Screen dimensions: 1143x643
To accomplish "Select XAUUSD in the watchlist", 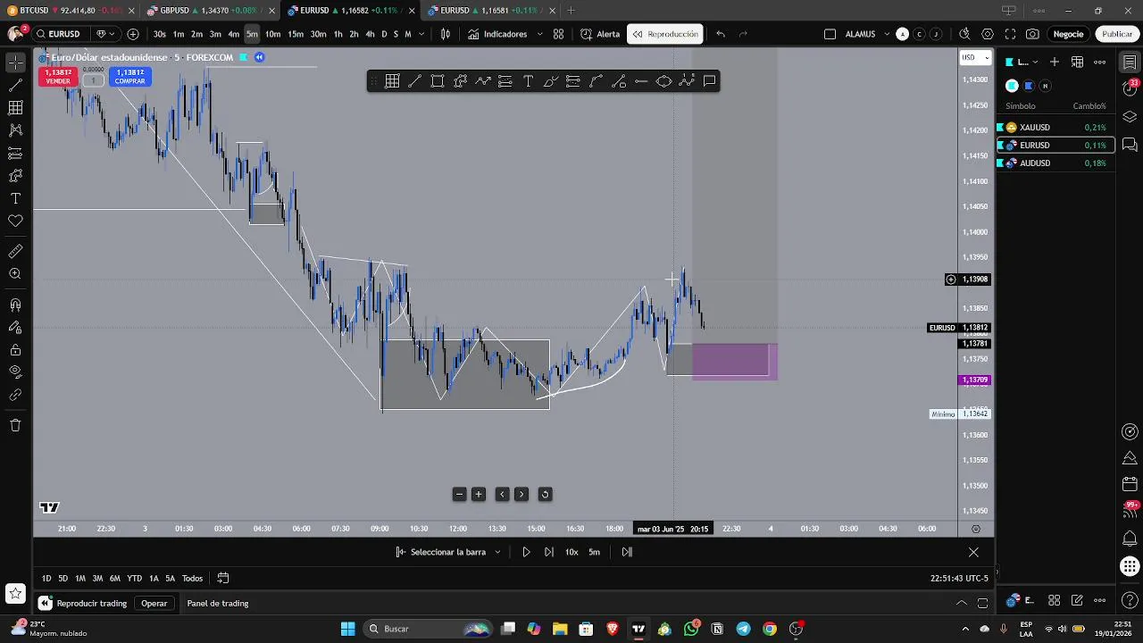I will click(x=1055, y=128).
